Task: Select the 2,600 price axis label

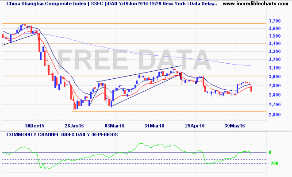Action: coord(275,115)
